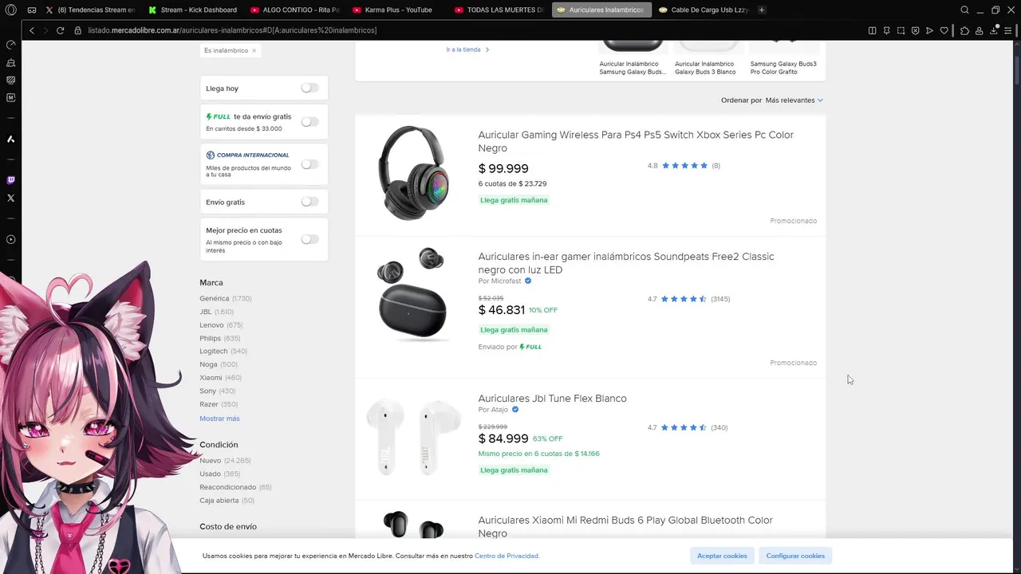This screenshot has width=1021, height=574.
Task: Open the Opera main menu logo
Action: 10,10
